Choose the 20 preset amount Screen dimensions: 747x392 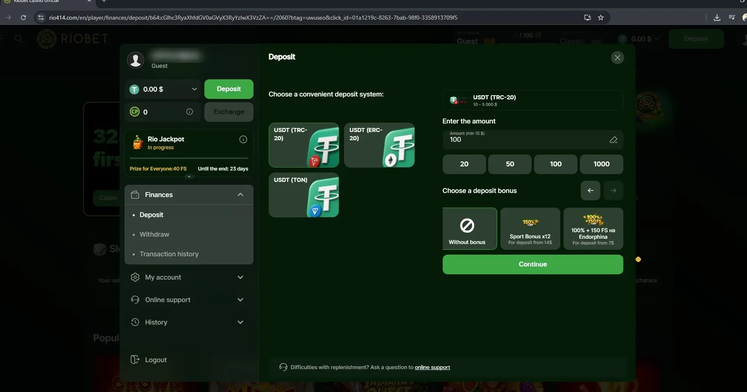[x=464, y=164]
